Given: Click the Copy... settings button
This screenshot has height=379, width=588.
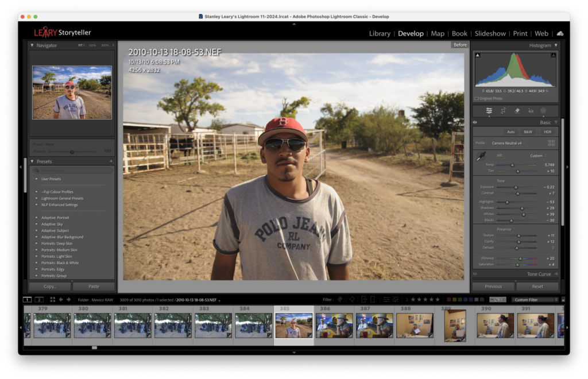Looking at the screenshot, I should [50, 287].
